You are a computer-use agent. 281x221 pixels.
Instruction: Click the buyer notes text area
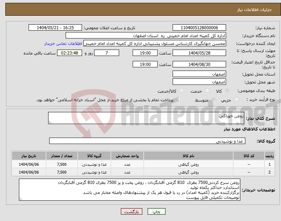[x=129, y=190]
